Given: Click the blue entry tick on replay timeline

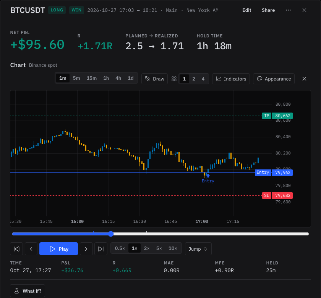Looking at the screenshot, I should point(93,232).
